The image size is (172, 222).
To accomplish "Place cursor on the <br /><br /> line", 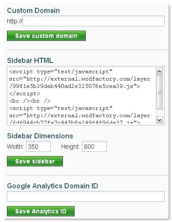I will coord(30,101).
